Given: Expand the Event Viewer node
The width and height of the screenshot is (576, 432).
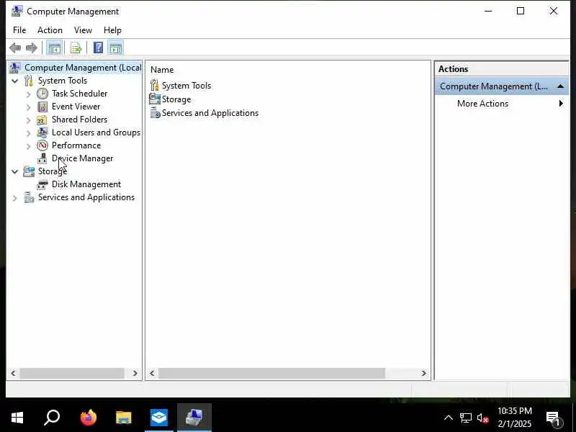Looking at the screenshot, I should click(x=28, y=107).
